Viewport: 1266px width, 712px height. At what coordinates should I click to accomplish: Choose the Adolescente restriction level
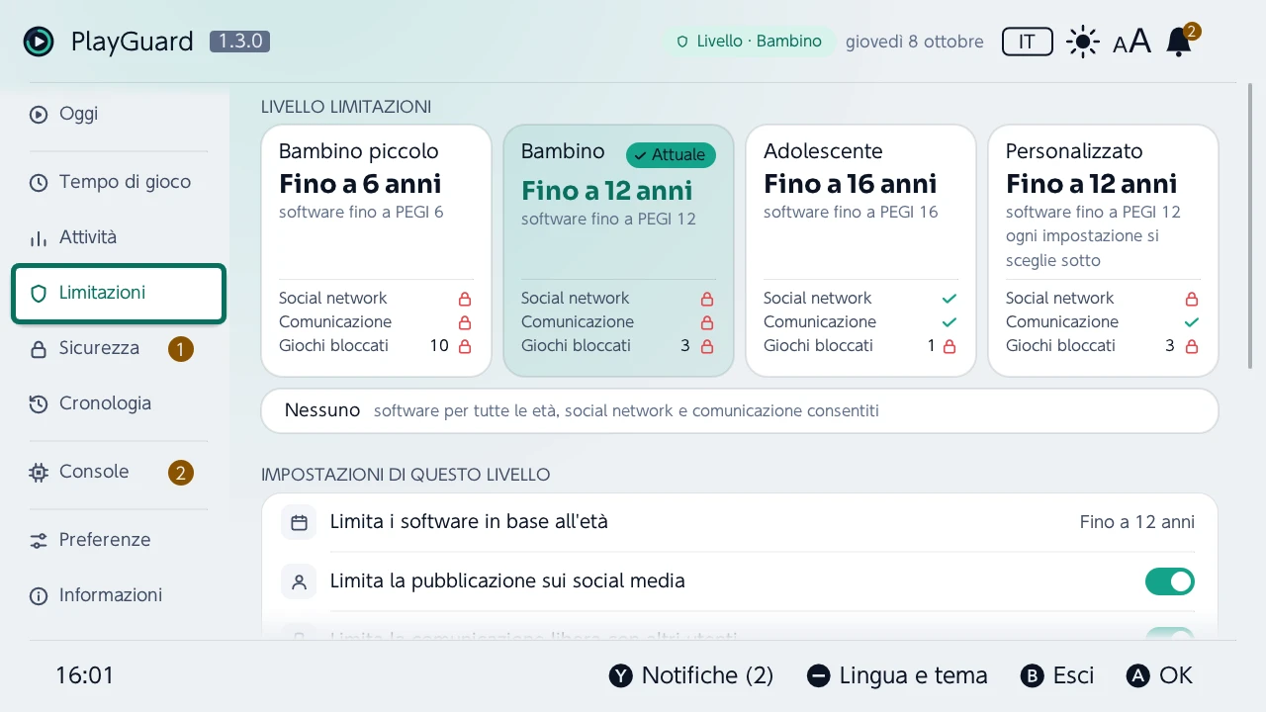tap(860, 250)
